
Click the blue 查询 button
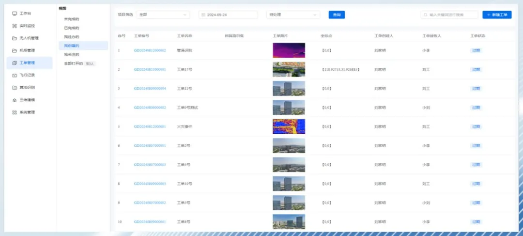(337, 15)
